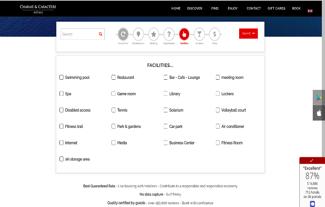The height and width of the screenshot is (207, 325).
Task: Tick the Spa facility checkbox
Action: point(61,94)
